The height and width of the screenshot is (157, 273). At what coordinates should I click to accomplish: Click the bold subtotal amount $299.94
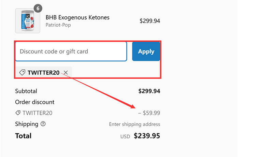click(x=149, y=91)
